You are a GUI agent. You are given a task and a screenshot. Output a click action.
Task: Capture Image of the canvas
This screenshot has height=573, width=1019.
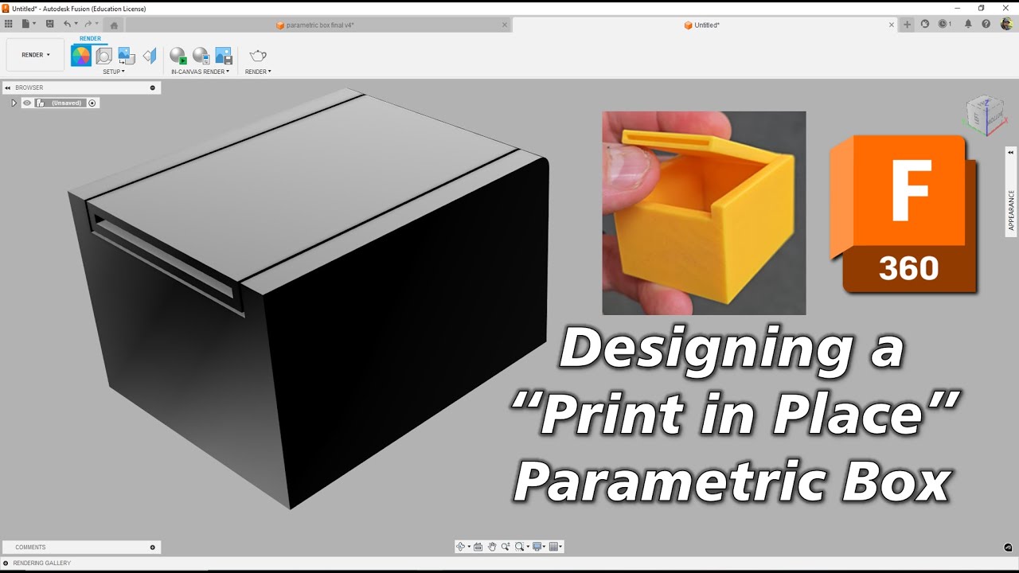pos(224,56)
